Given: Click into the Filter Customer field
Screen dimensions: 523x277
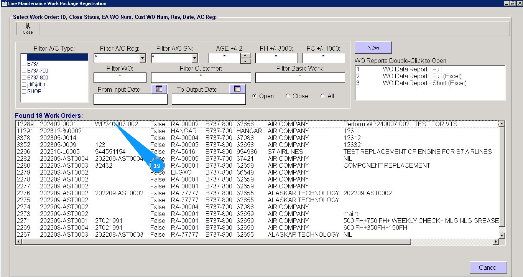Looking at the screenshot, I should [x=201, y=78].
